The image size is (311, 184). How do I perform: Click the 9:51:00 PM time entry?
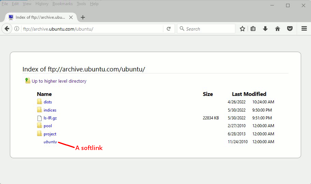point(262,118)
